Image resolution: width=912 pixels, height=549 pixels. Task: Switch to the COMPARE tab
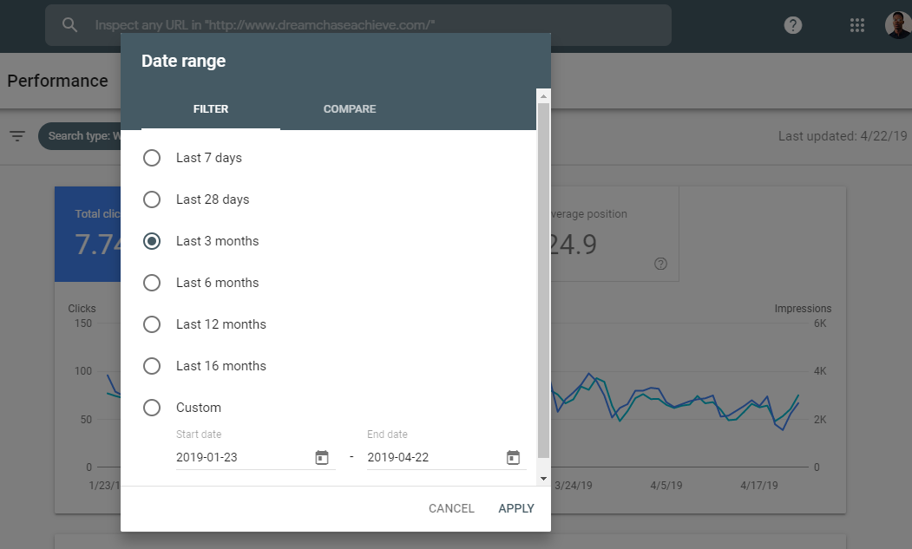[350, 109]
